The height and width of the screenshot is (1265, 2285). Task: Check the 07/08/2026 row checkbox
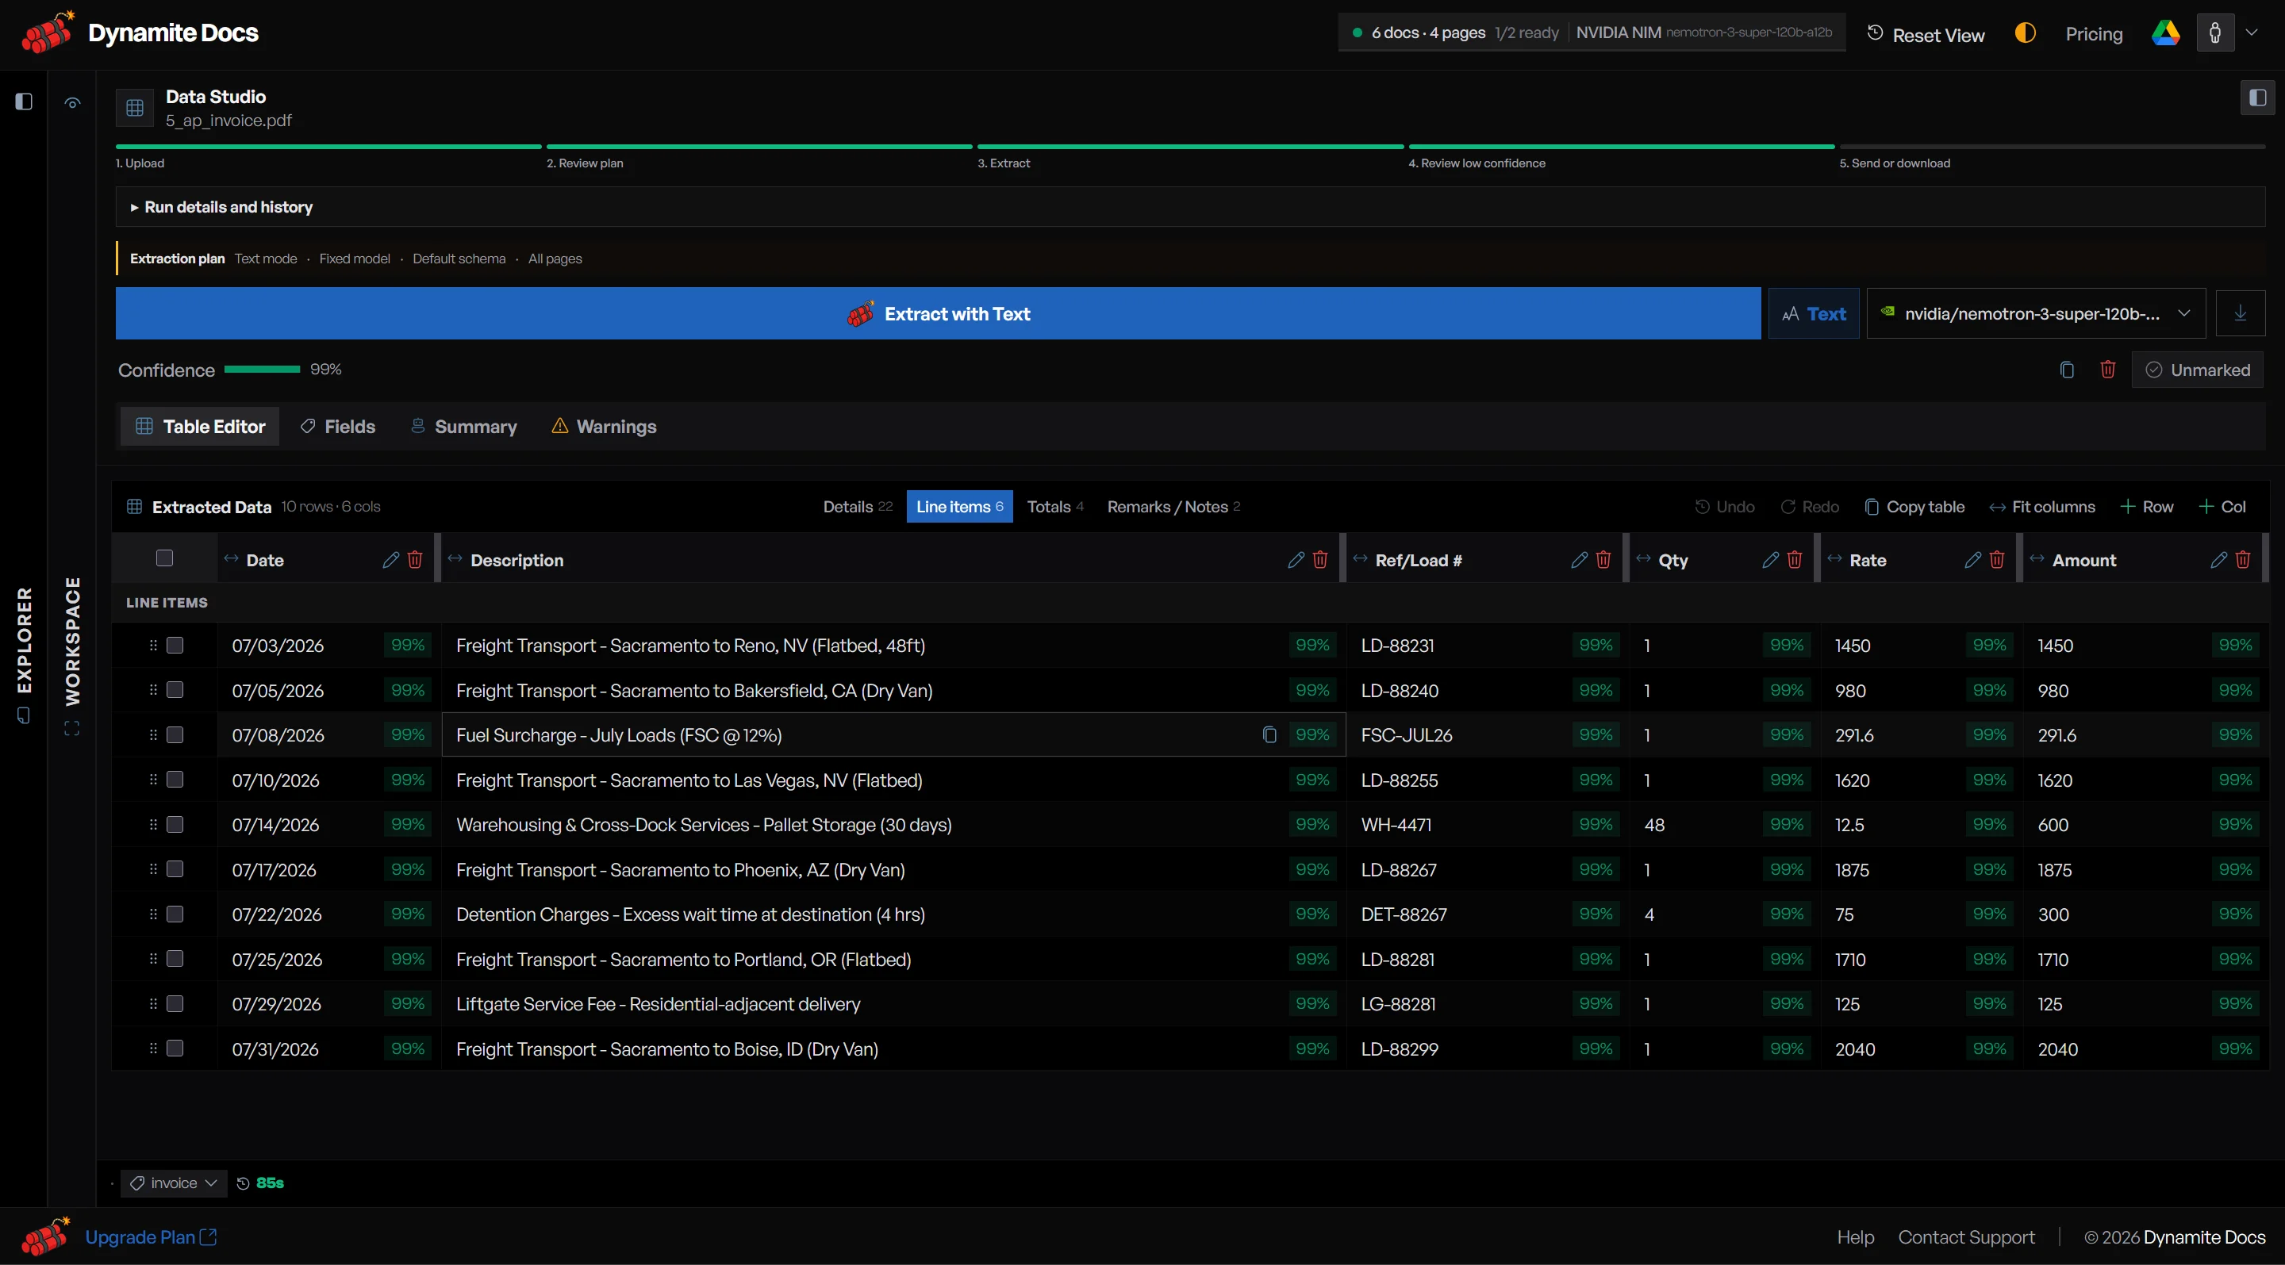(x=175, y=735)
